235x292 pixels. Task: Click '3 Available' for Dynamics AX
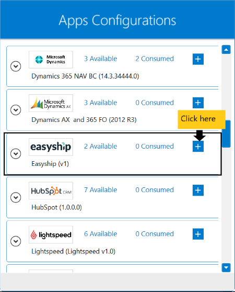click(x=100, y=103)
